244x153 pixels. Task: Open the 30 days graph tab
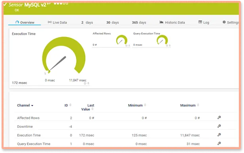point(112,22)
